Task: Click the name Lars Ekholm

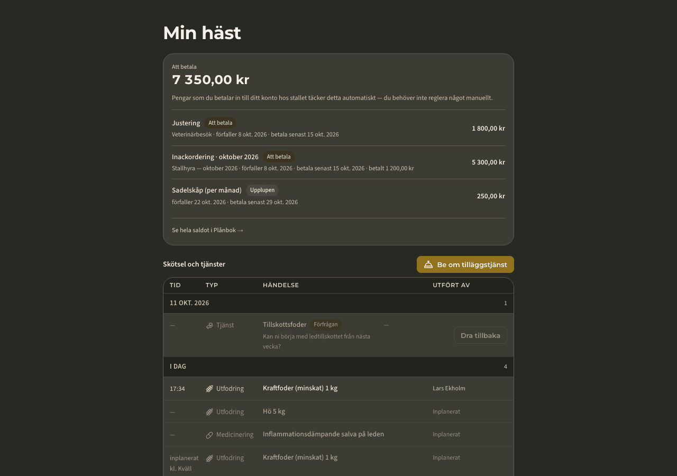Action: point(449,388)
